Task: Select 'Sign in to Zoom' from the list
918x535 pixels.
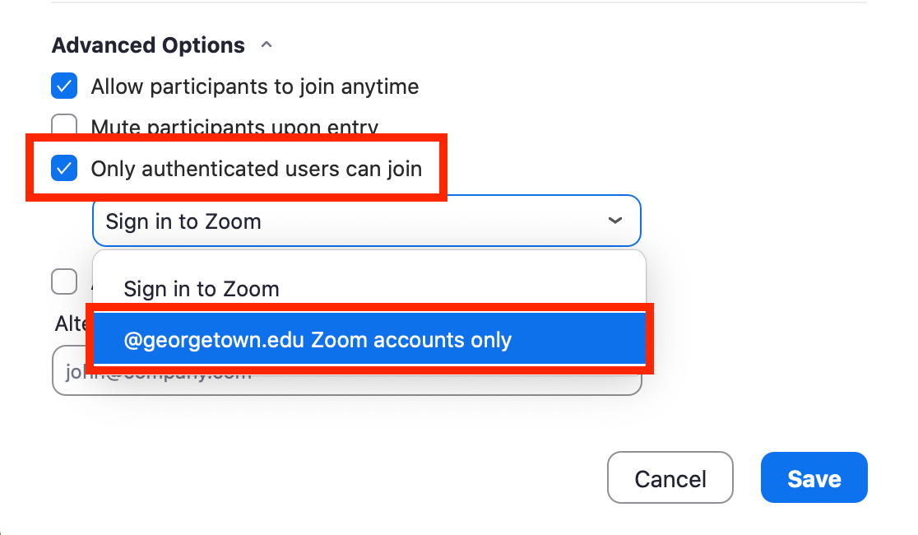Action: point(202,289)
